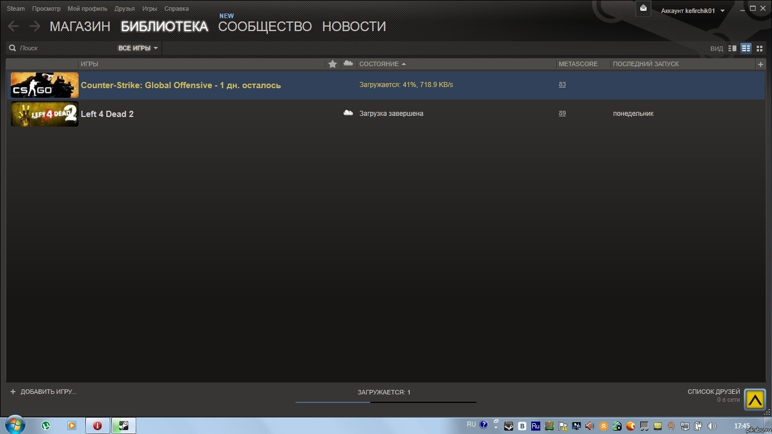
Task: Open the Мой профиль menu
Action: pyautogui.click(x=88, y=8)
